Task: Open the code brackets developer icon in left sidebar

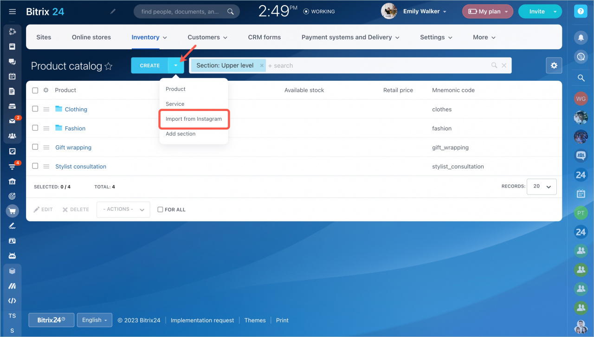Action: [x=13, y=300]
